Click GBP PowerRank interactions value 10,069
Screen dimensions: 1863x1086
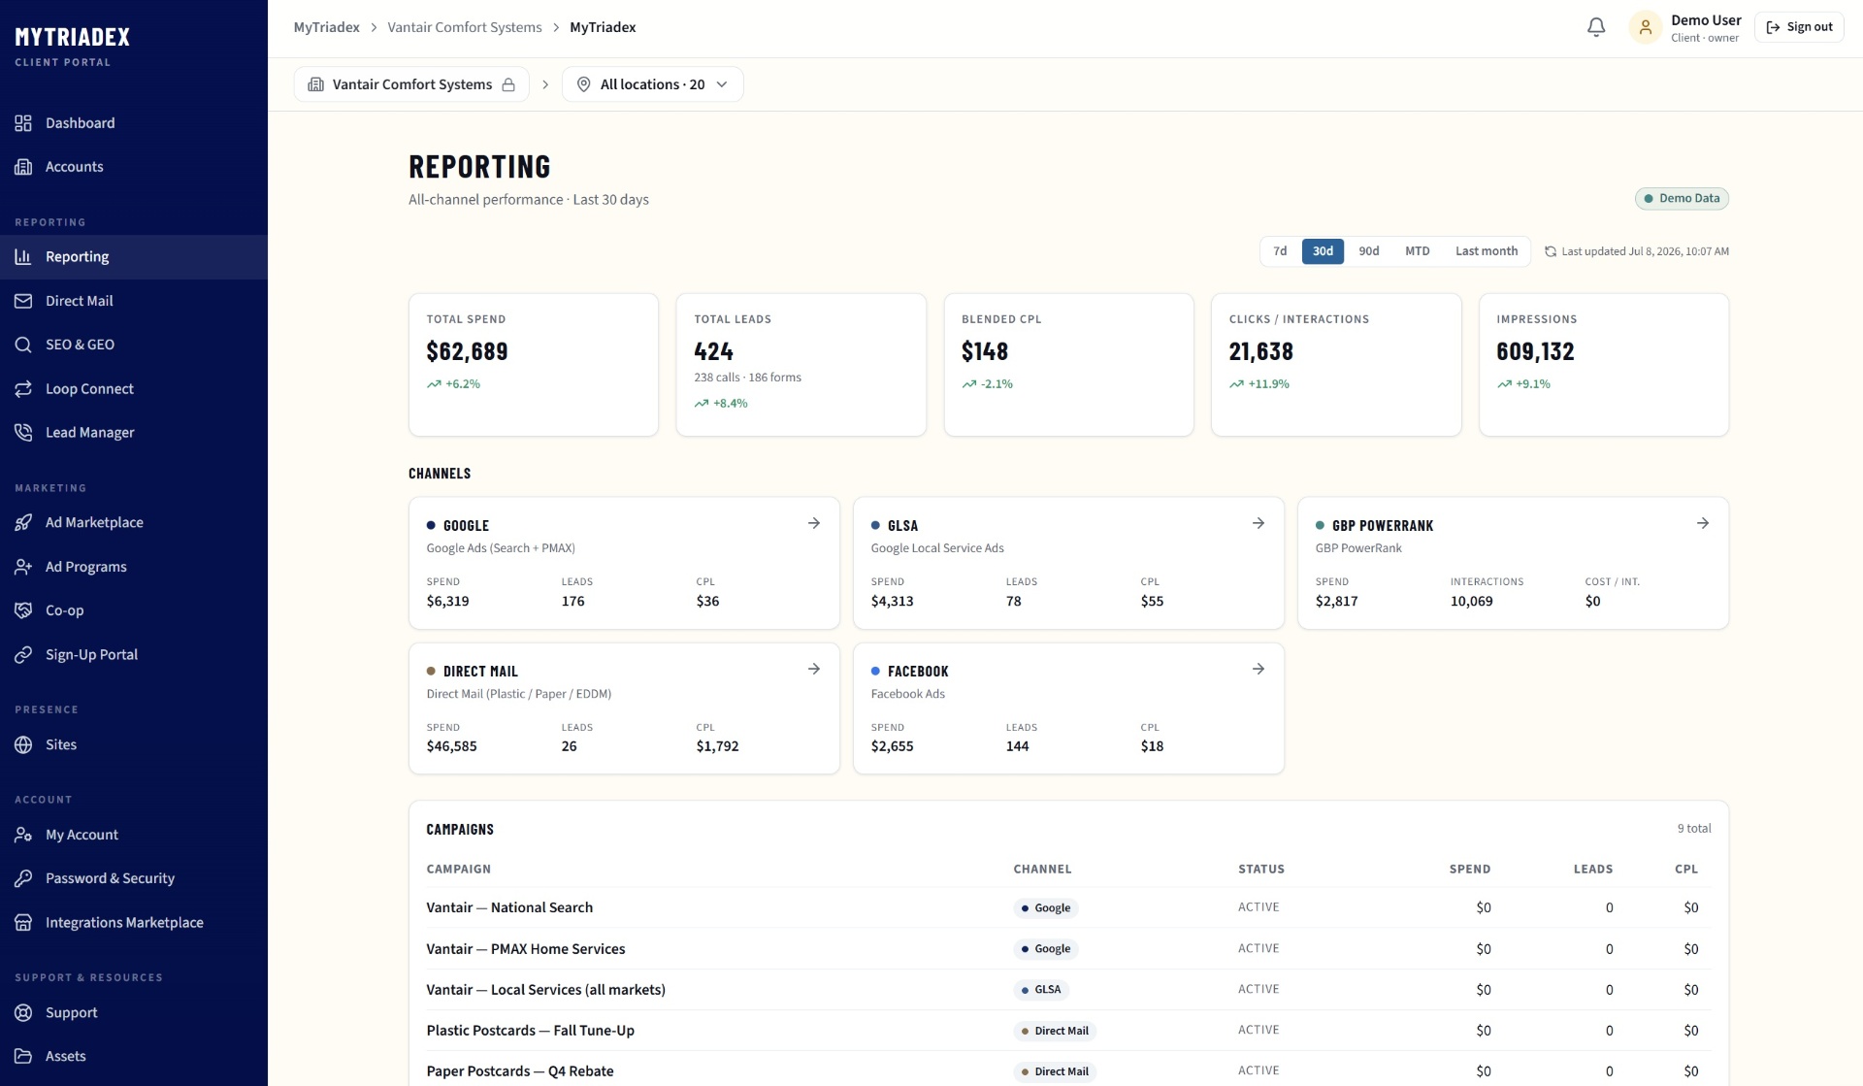(1472, 602)
